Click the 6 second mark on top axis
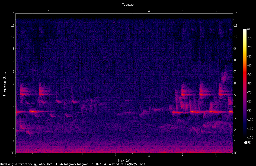Screen dimensions: 256x166 point(216,11)
